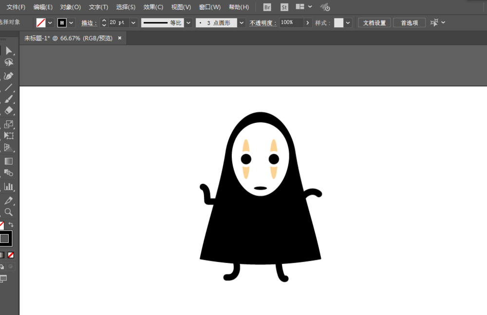This screenshot has width=487, height=315.
Task: Set the color to None in the toolbox
Action: coord(11,255)
